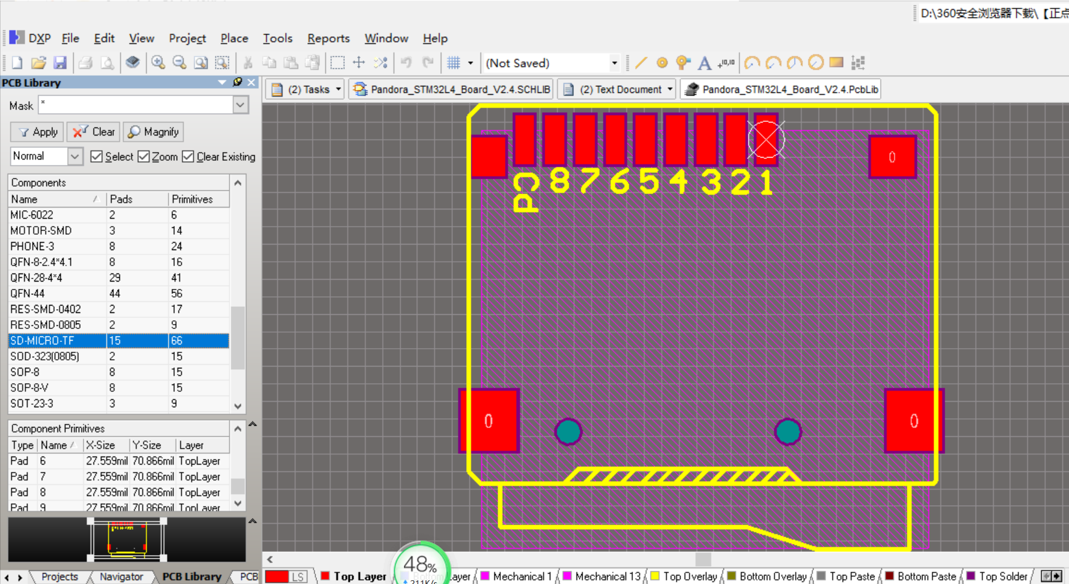Screen dimensions: 1069x584
Task: Pin the PCB Library panel
Action: click(238, 82)
